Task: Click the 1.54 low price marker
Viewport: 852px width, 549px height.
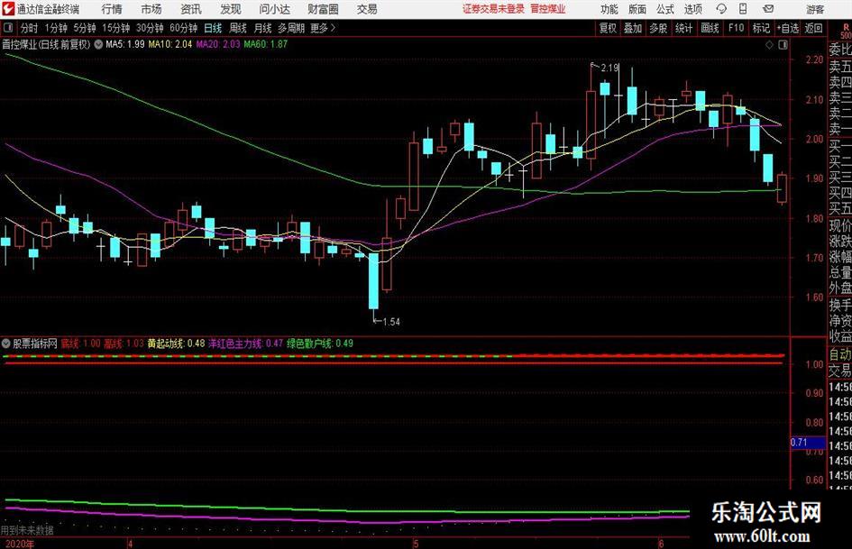Action: pos(391,322)
